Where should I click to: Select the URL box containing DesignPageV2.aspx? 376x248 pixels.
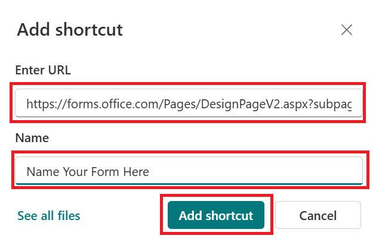coord(189,105)
